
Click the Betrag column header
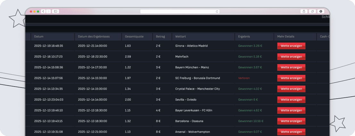coord(161,37)
